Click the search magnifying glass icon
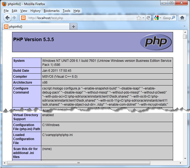Image resolution: width=190 pixels, height=168 pixels. pos(173,18)
